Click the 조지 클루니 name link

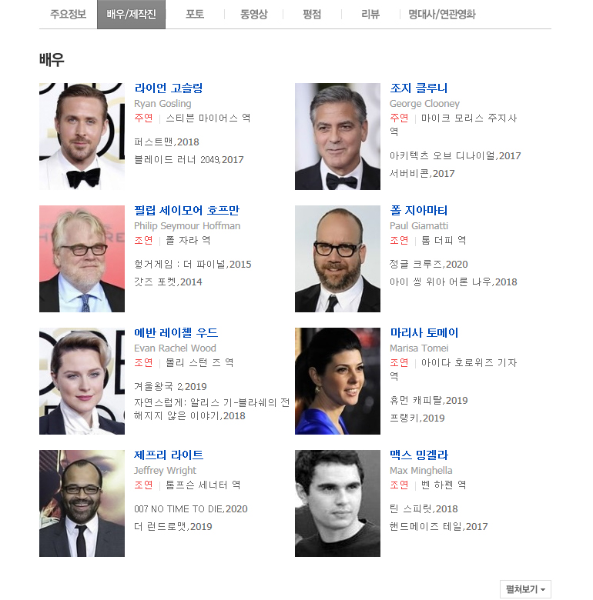pyautogui.click(x=418, y=88)
